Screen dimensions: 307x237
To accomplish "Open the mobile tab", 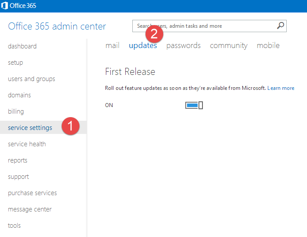I will coord(268,45).
